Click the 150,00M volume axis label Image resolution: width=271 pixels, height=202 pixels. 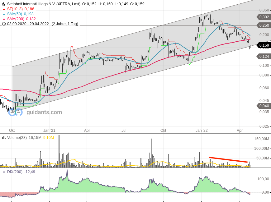[x=261, y=139]
